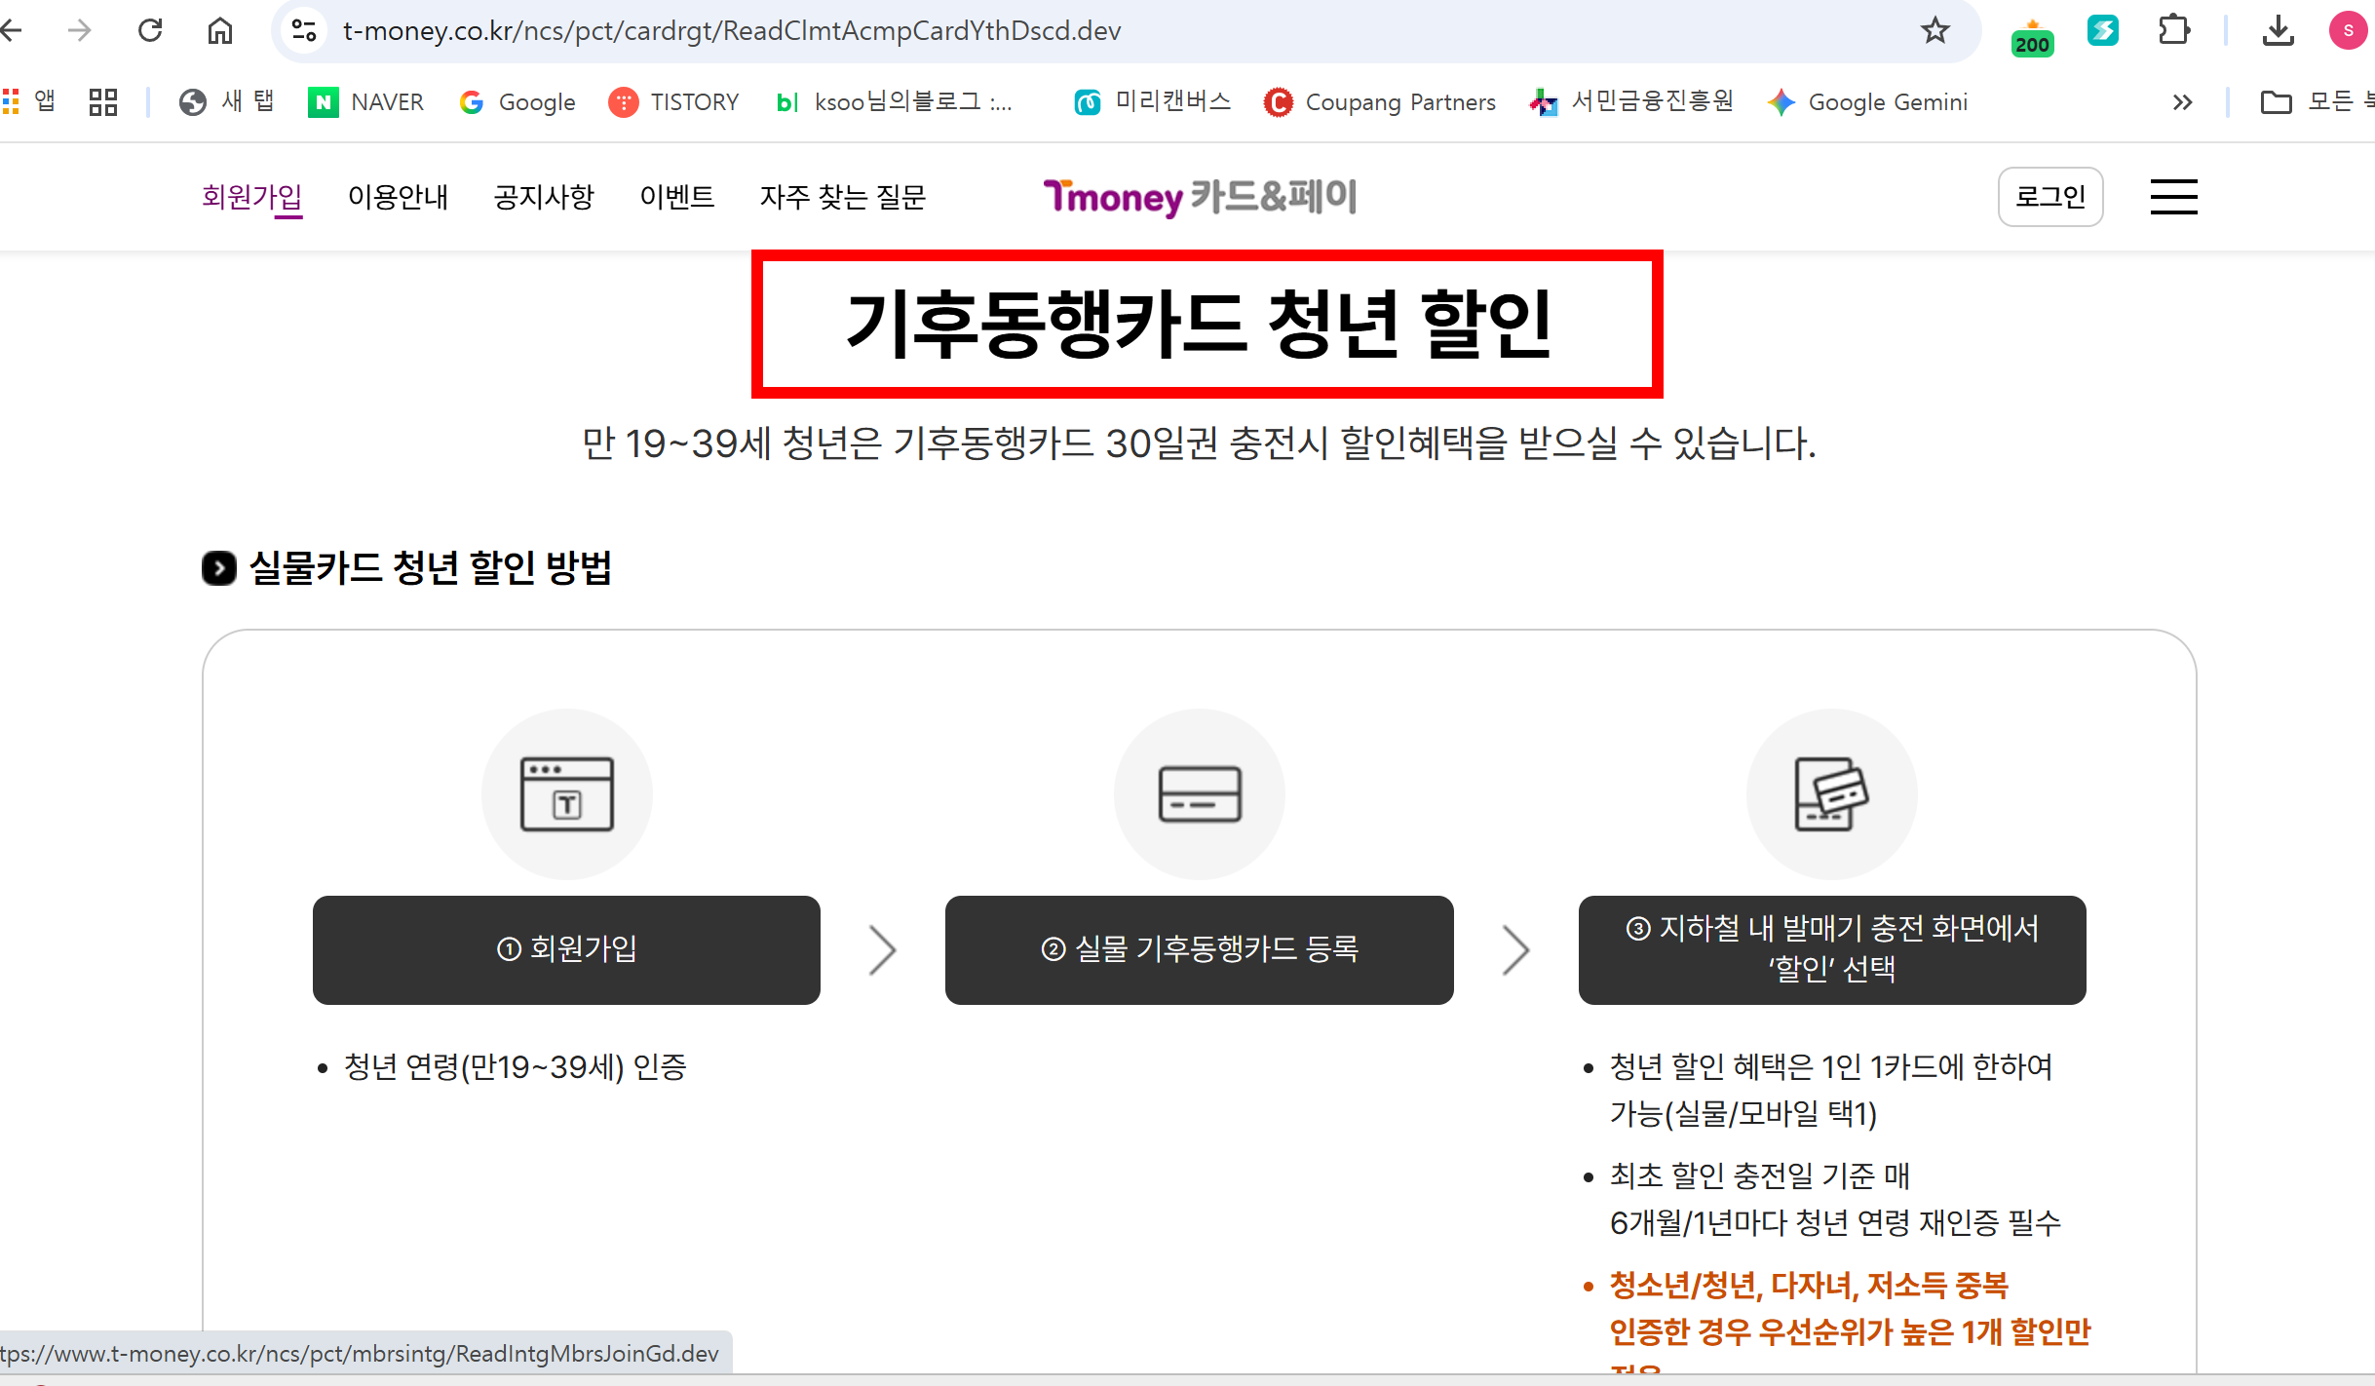2375x1386 pixels.
Task: Click the Tmoney 카드&페이 logo
Action: click(x=1201, y=197)
